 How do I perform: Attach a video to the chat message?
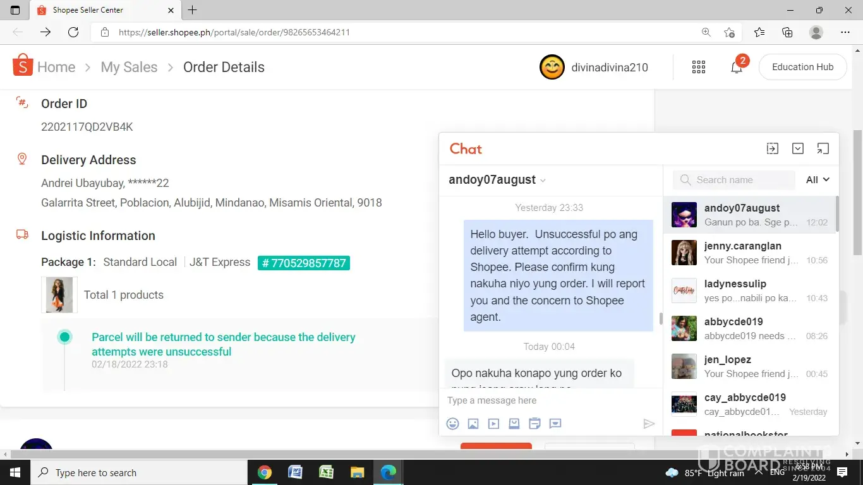click(x=493, y=424)
